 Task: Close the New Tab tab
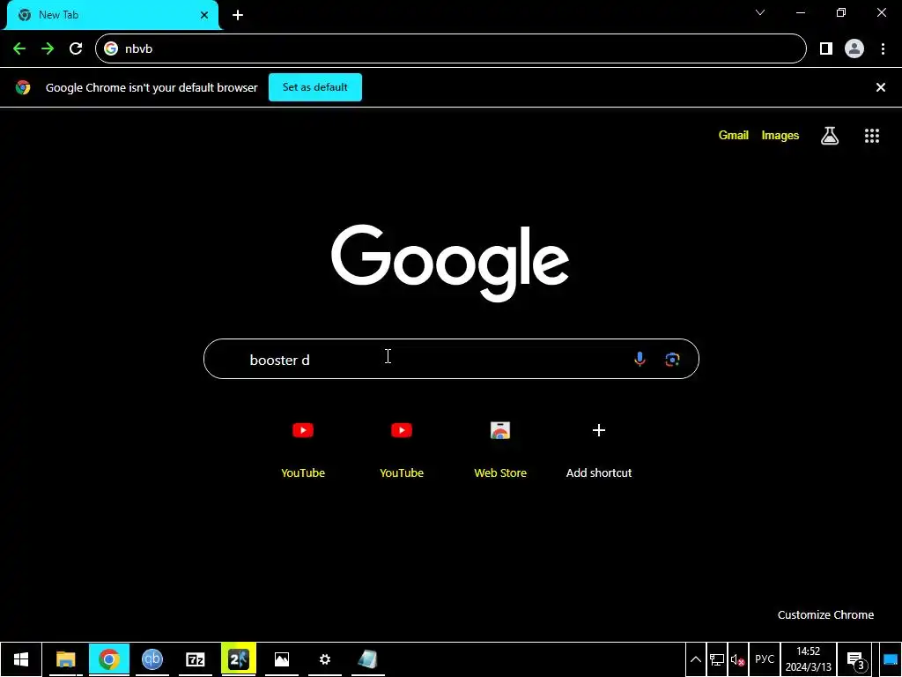tap(204, 15)
